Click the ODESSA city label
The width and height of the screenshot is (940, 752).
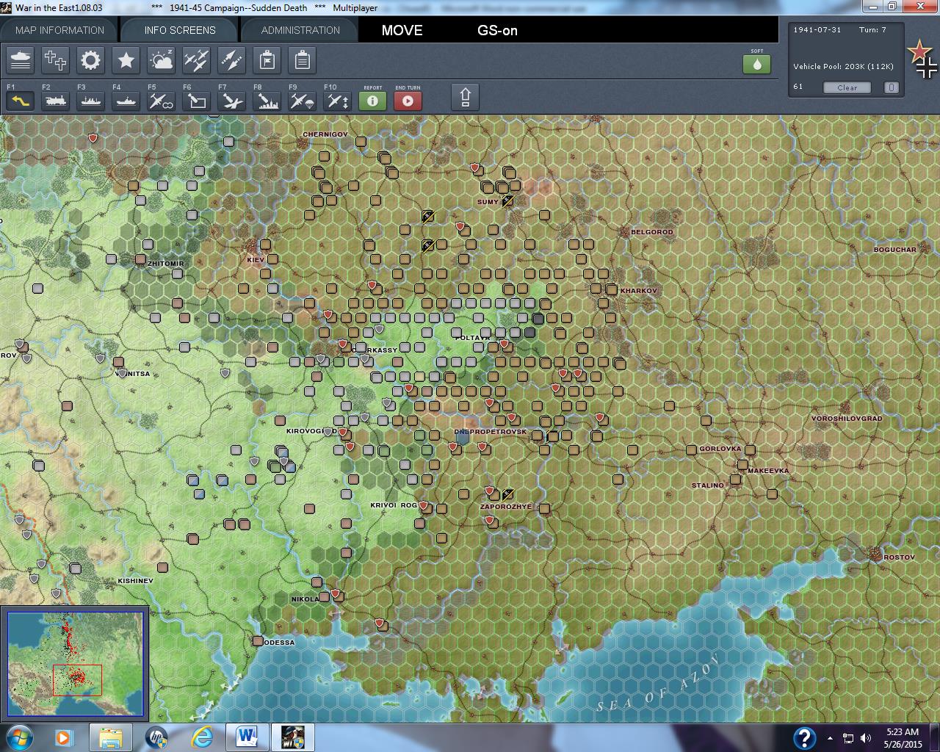click(279, 643)
